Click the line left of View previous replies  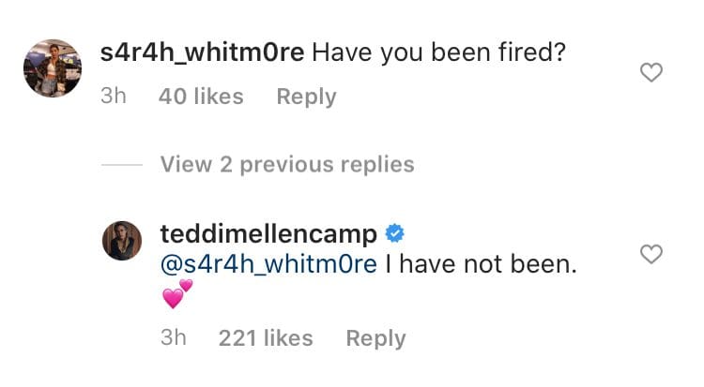coord(121,165)
